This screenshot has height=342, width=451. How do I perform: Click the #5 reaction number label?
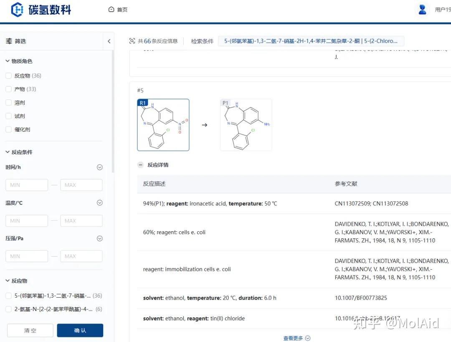(x=140, y=90)
